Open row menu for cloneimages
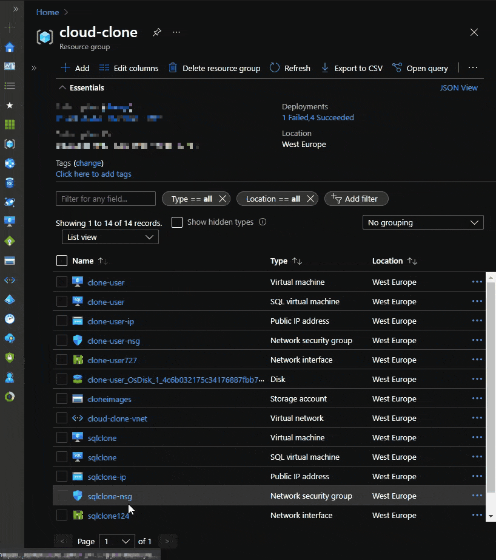This screenshot has height=560, width=496. pyautogui.click(x=477, y=398)
